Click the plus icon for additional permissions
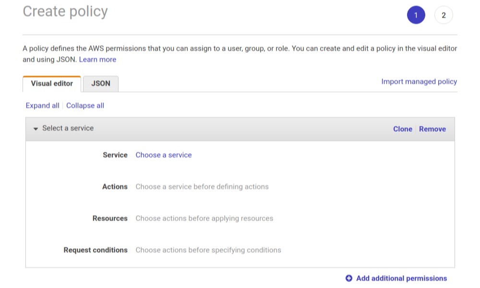The image size is (480, 288). point(349,278)
